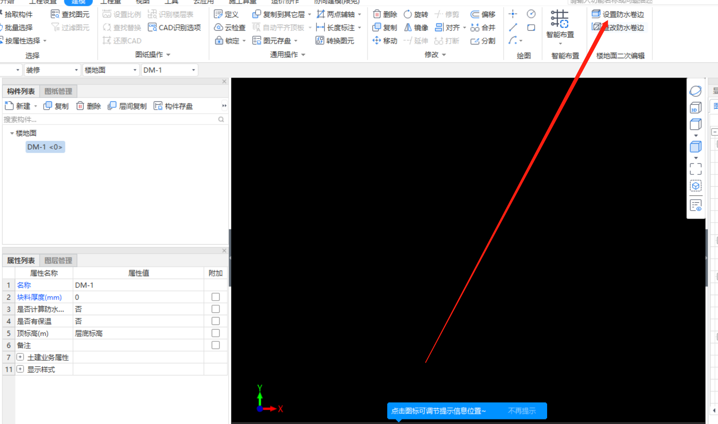718x424 pixels.
Task: Click the 定义 ribbon button
Action: coord(226,14)
